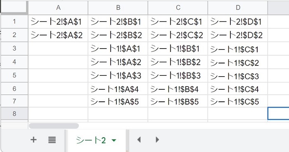Select row 8 header
The width and height of the screenshot is (289, 152).
click(14, 114)
